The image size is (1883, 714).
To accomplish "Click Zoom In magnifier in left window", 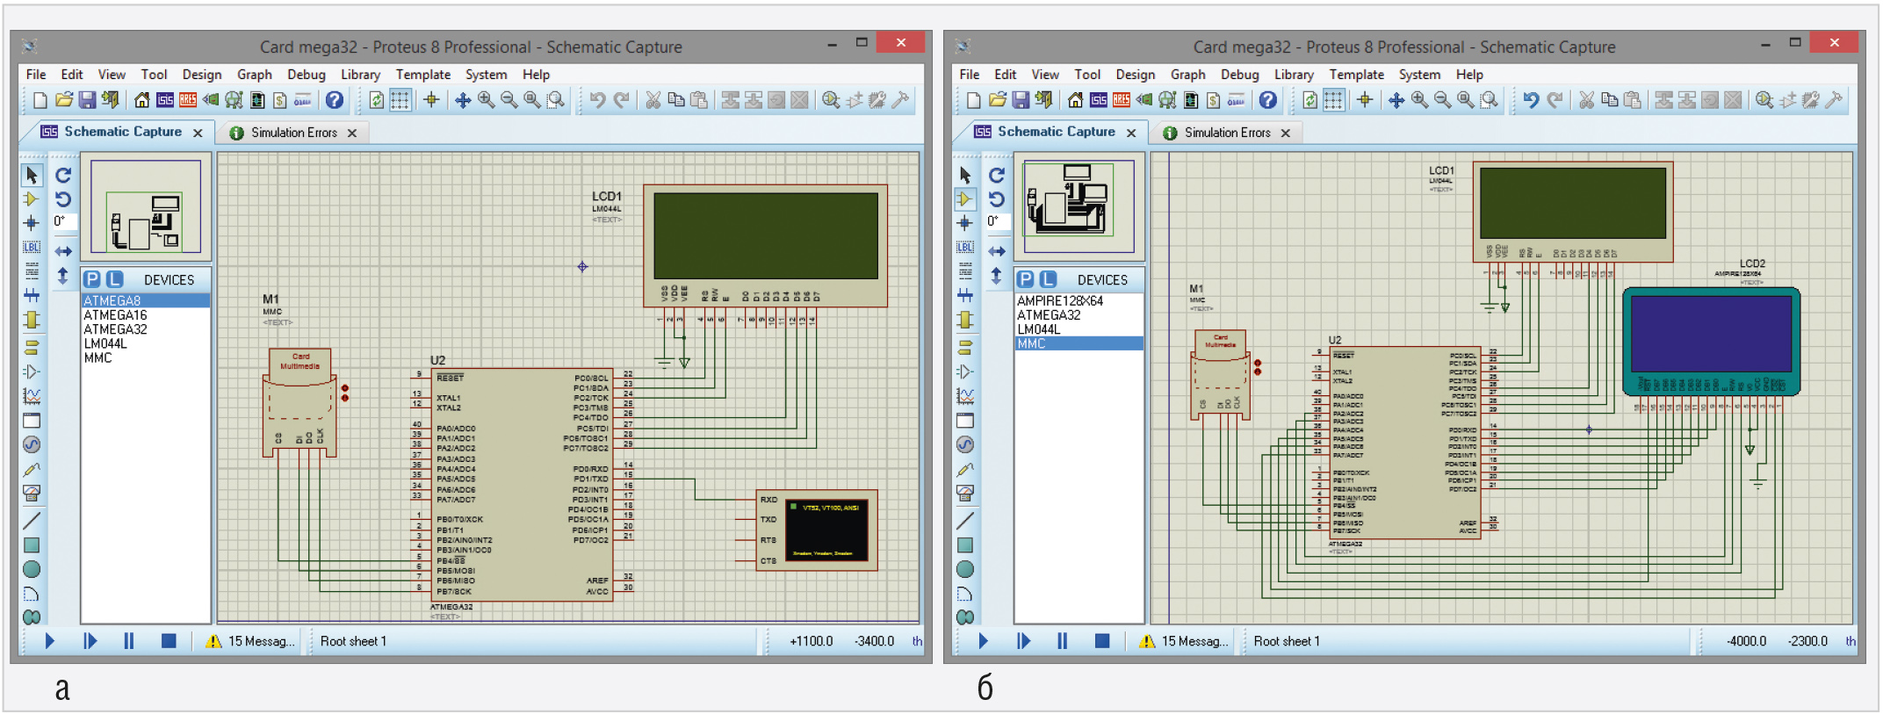I will click(486, 100).
